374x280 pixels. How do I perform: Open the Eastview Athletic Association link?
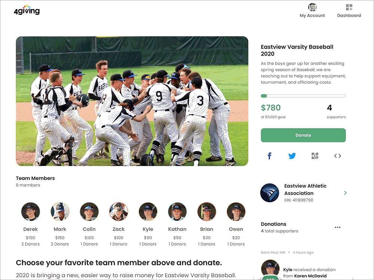305,190
